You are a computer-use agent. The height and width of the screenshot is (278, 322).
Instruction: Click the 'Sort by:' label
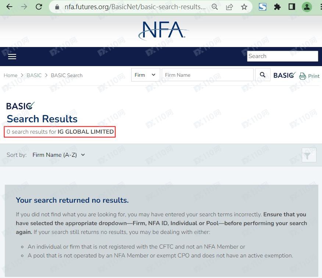tap(17, 155)
